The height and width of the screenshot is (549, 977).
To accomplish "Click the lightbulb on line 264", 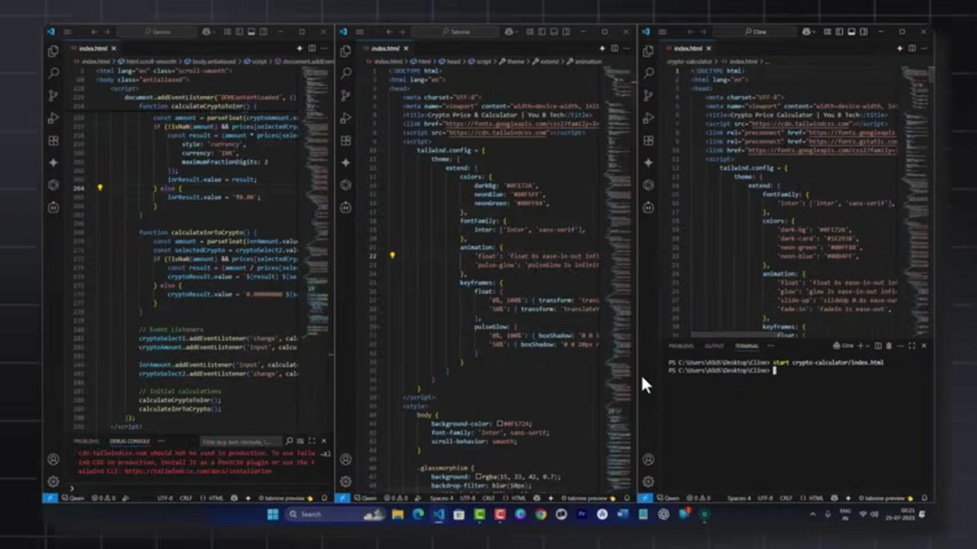I will 100,188.
